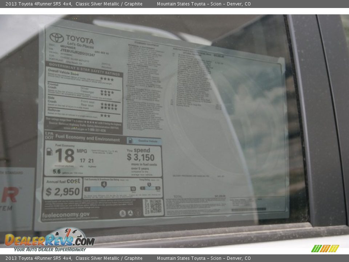Click the "21" highway MPG value
This screenshot has height=262, width=349.
(x=91, y=160)
